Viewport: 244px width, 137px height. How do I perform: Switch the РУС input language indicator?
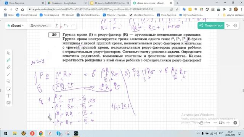coord(221,134)
